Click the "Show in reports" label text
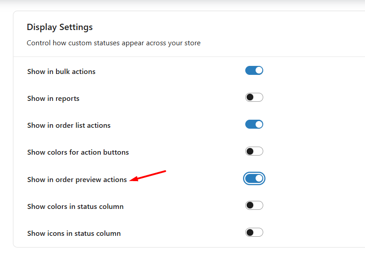365x256 pixels. [x=53, y=99]
